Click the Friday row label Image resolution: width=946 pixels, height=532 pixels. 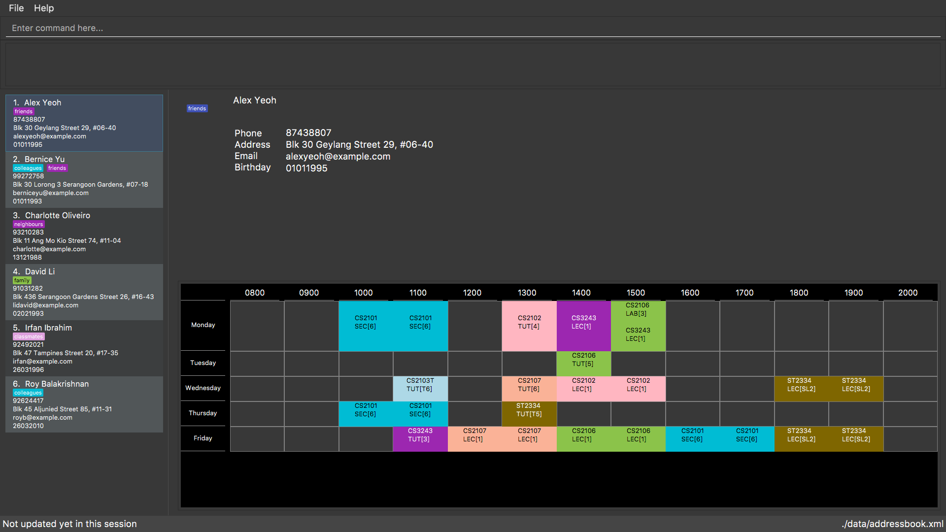click(x=203, y=438)
